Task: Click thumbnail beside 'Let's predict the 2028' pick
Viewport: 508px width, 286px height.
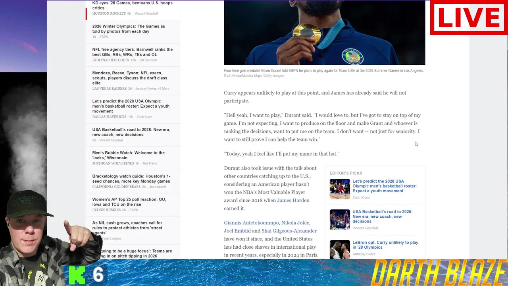Action: 340,189
